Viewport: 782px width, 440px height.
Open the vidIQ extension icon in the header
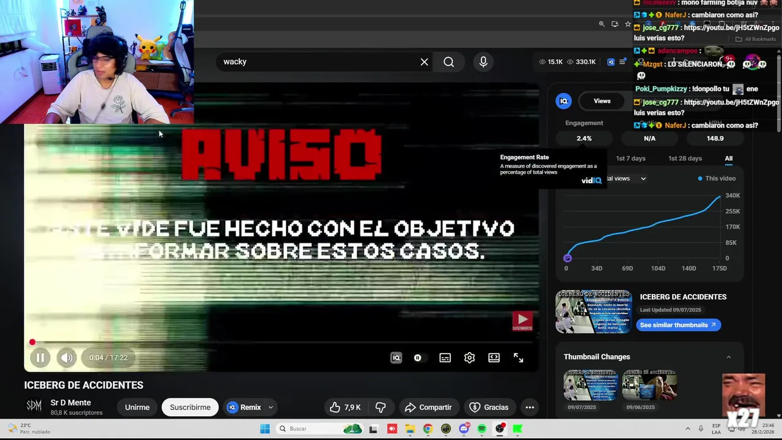[x=610, y=62]
